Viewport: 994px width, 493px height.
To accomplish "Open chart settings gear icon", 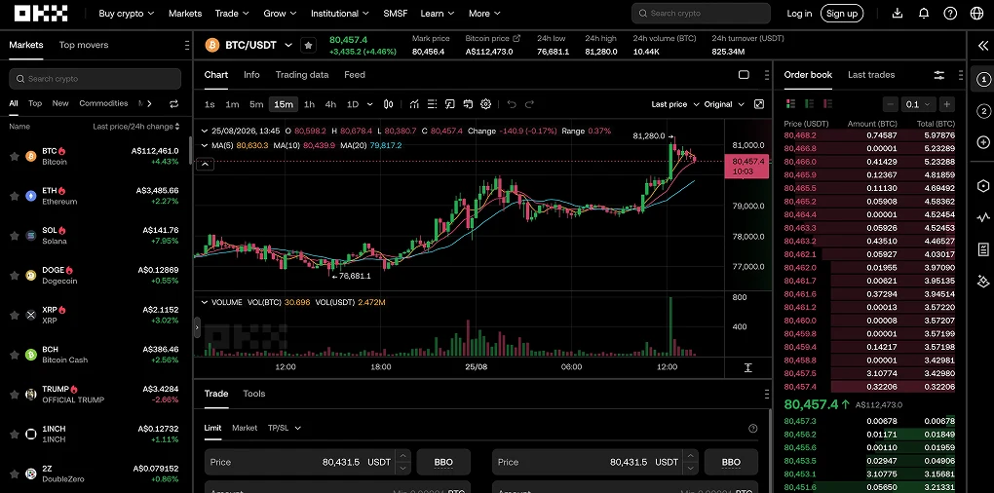I will (x=485, y=104).
